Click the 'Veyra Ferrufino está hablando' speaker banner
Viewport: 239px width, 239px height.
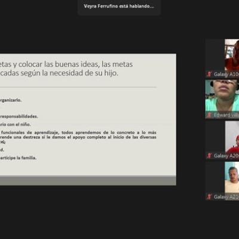tap(119, 6)
